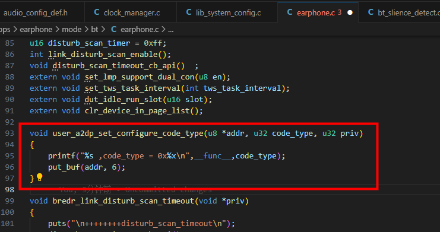The image size is (440, 232).
Task: Click clr_device_in_page_list on line 91
Action: [137, 110]
